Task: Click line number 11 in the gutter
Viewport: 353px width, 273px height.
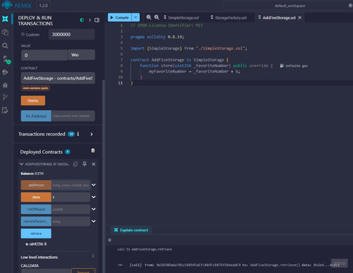Action: pos(120,83)
